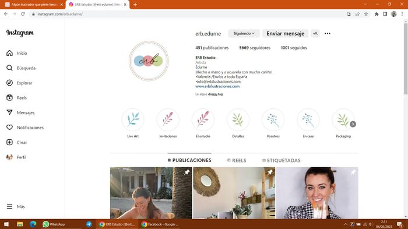Expand the Siguiendo dropdown button
The width and height of the screenshot is (408, 229).
(x=244, y=33)
